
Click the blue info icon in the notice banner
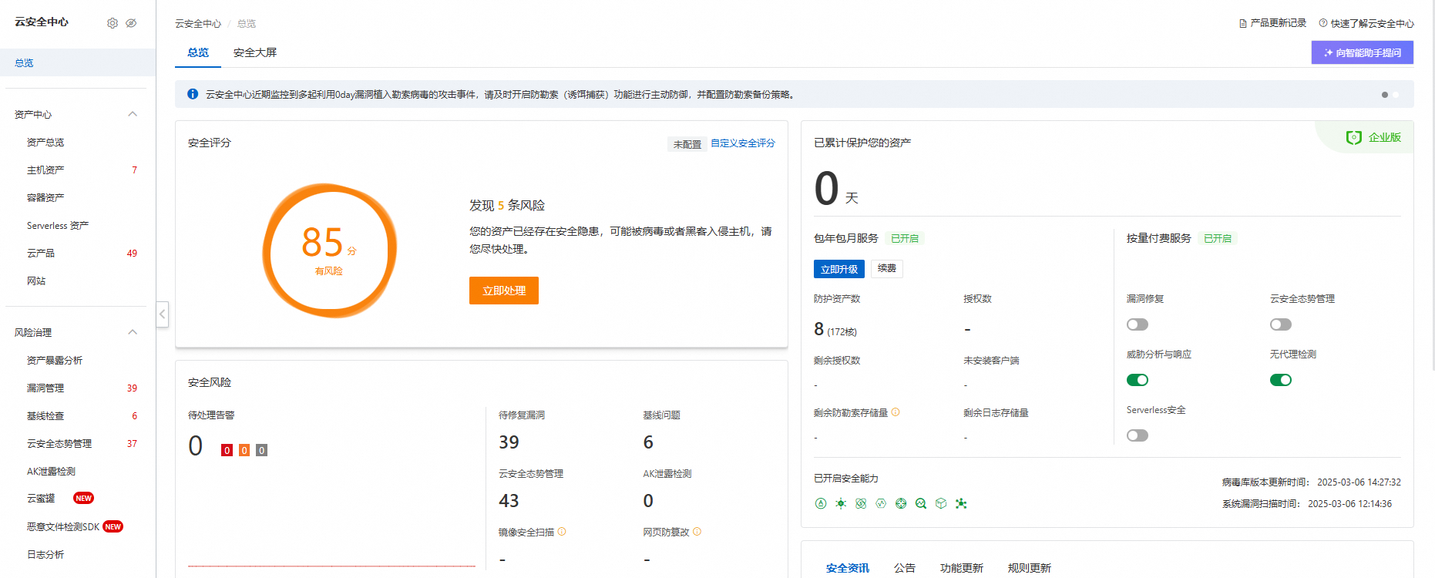point(193,94)
